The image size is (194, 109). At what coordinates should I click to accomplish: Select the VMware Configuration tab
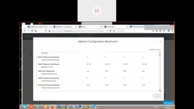tap(137, 27)
